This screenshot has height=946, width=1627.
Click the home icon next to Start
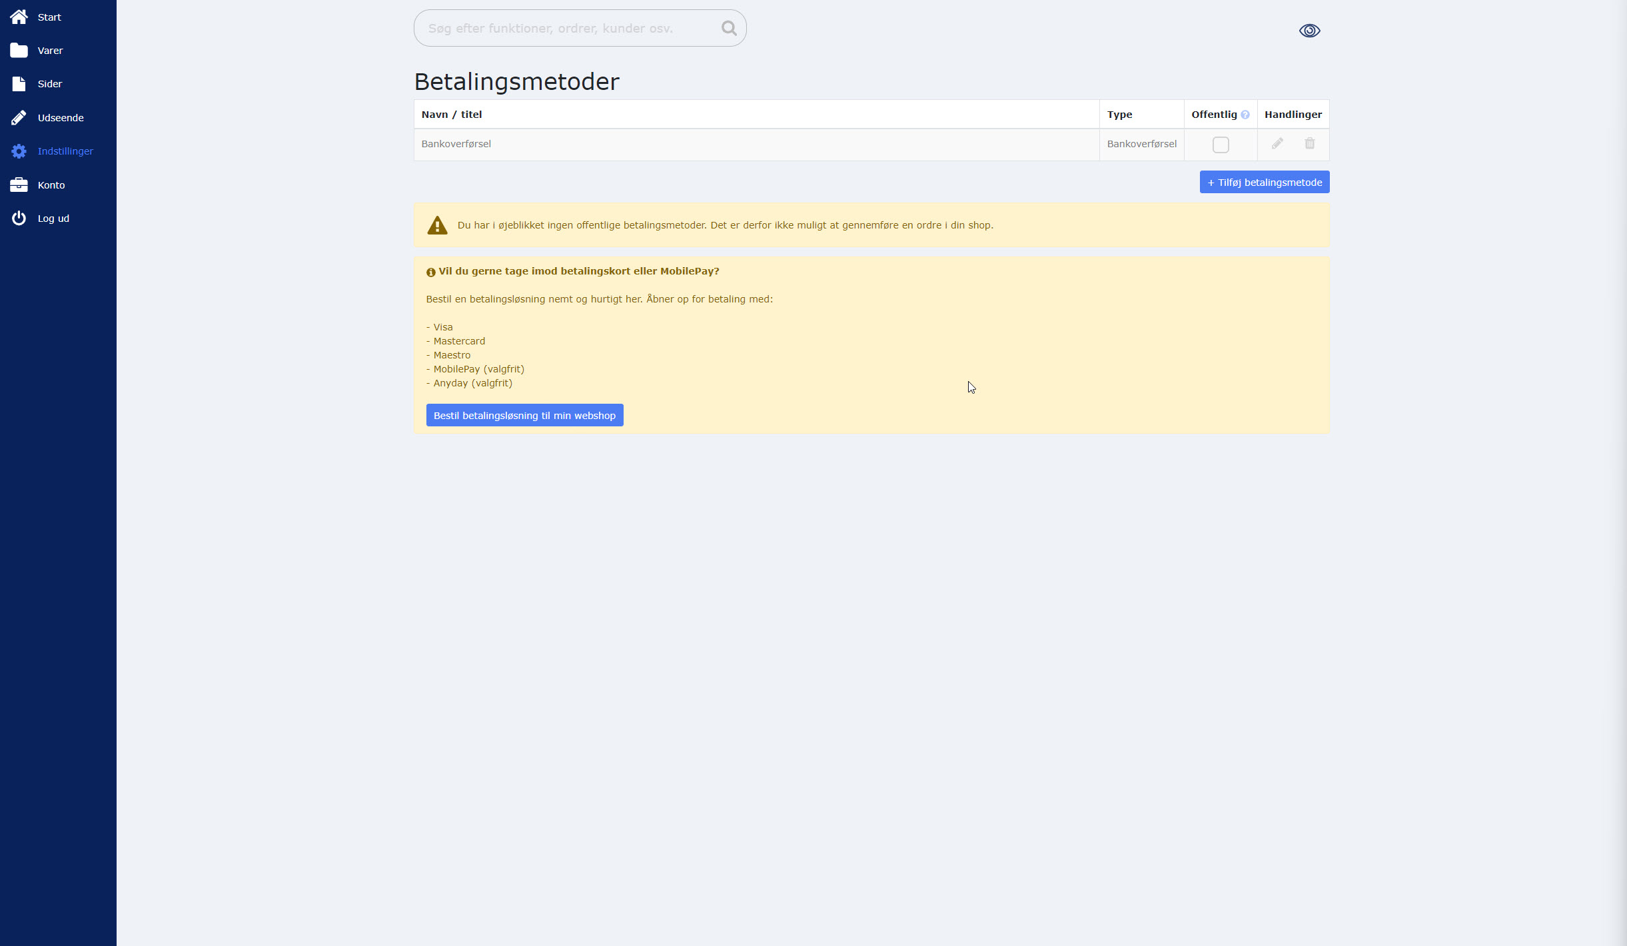click(19, 17)
